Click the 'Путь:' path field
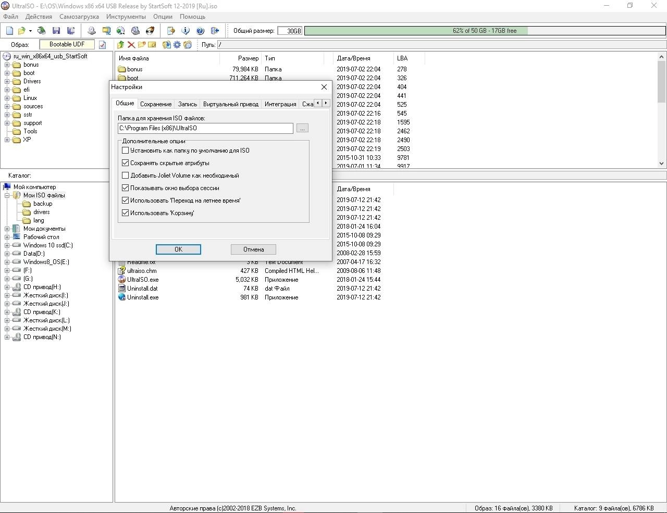This screenshot has height=513, width=667. tap(441, 45)
